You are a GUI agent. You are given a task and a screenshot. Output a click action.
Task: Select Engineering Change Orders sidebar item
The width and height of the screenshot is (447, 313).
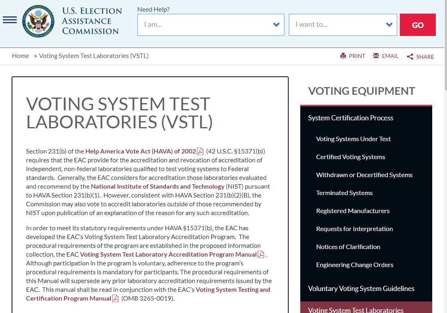click(355, 265)
